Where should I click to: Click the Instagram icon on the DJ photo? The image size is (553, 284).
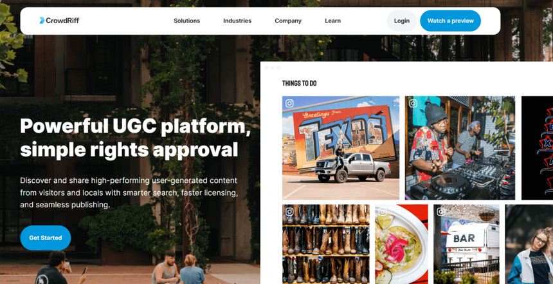(413, 104)
